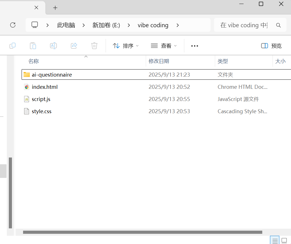Switch to details view layout icon
Screen dimensions: 291x244
click(x=275, y=241)
